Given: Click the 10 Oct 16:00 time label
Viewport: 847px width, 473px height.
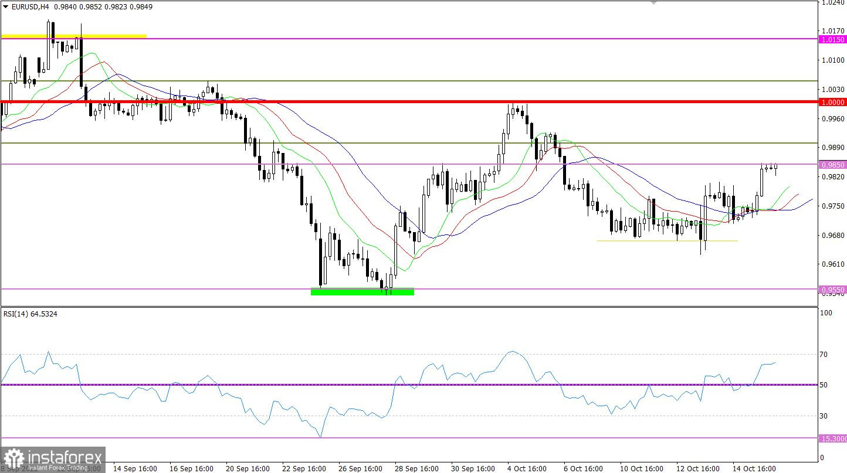Looking at the screenshot, I should point(642,468).
